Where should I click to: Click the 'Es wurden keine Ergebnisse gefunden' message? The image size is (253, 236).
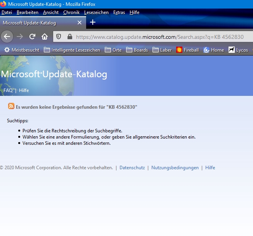point(76,107)
